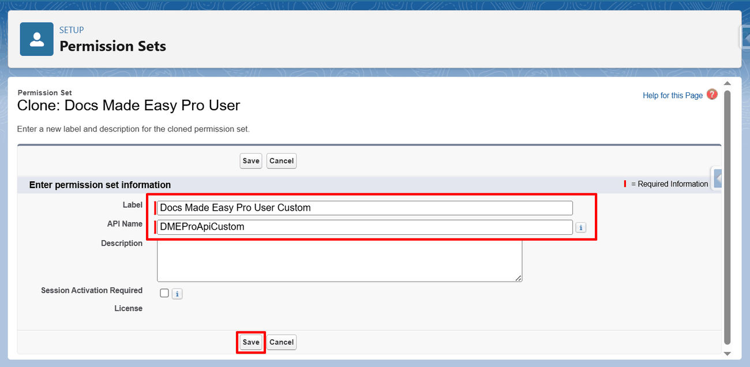
Task: Click the up arrow of the page scrollbar
Action: [727, 84]
